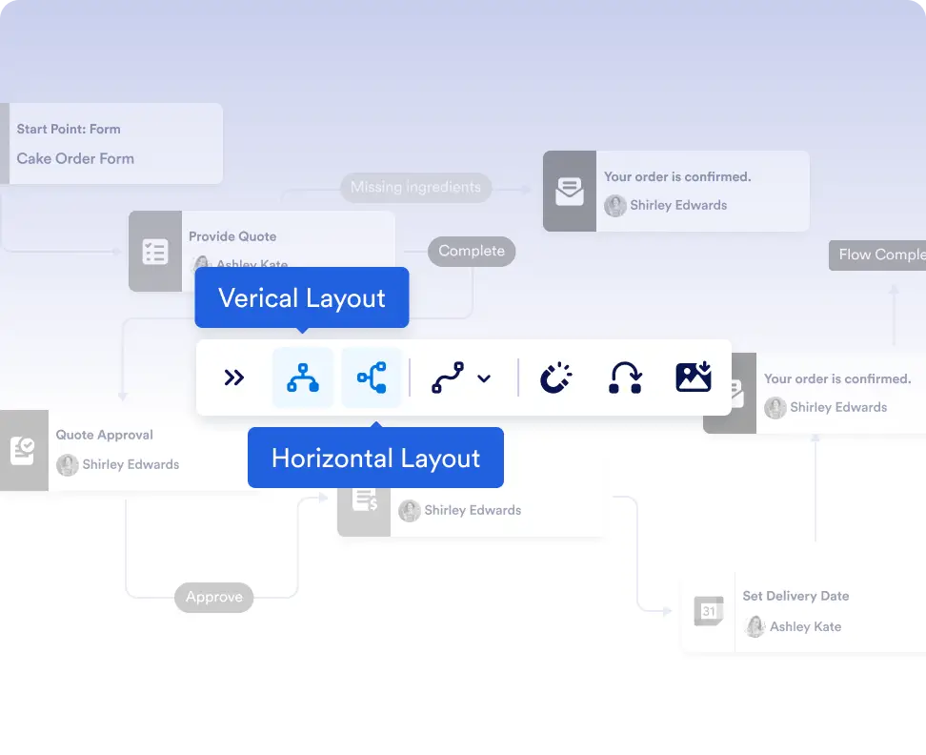The image size is (926, 755).
Task: Select the Missing ingredients branch label
Action: point(415,187)
